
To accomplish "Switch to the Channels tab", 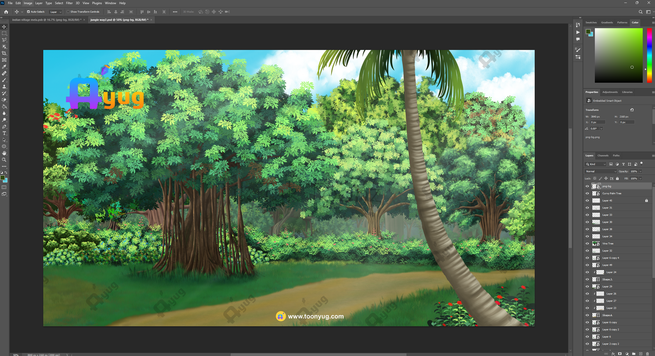I will coord(603,155).
